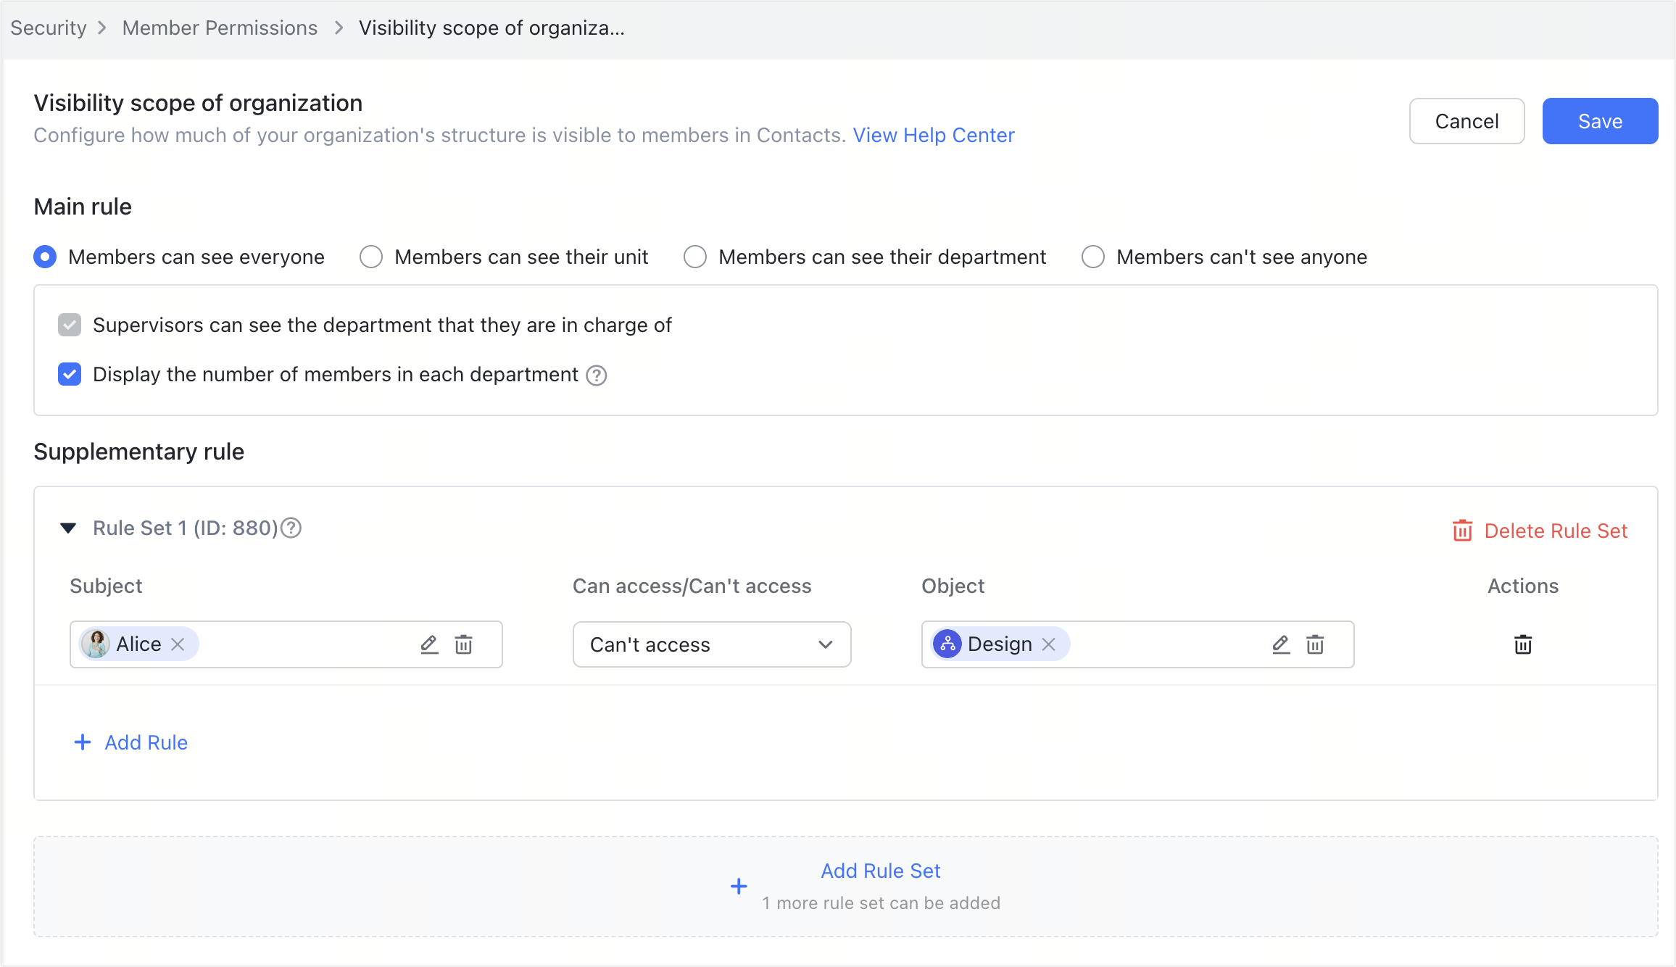The height and width of the screenshot is (967, 1676).
Task: Open Member Permissions breadcrumb
Action: tap(220, 28)
